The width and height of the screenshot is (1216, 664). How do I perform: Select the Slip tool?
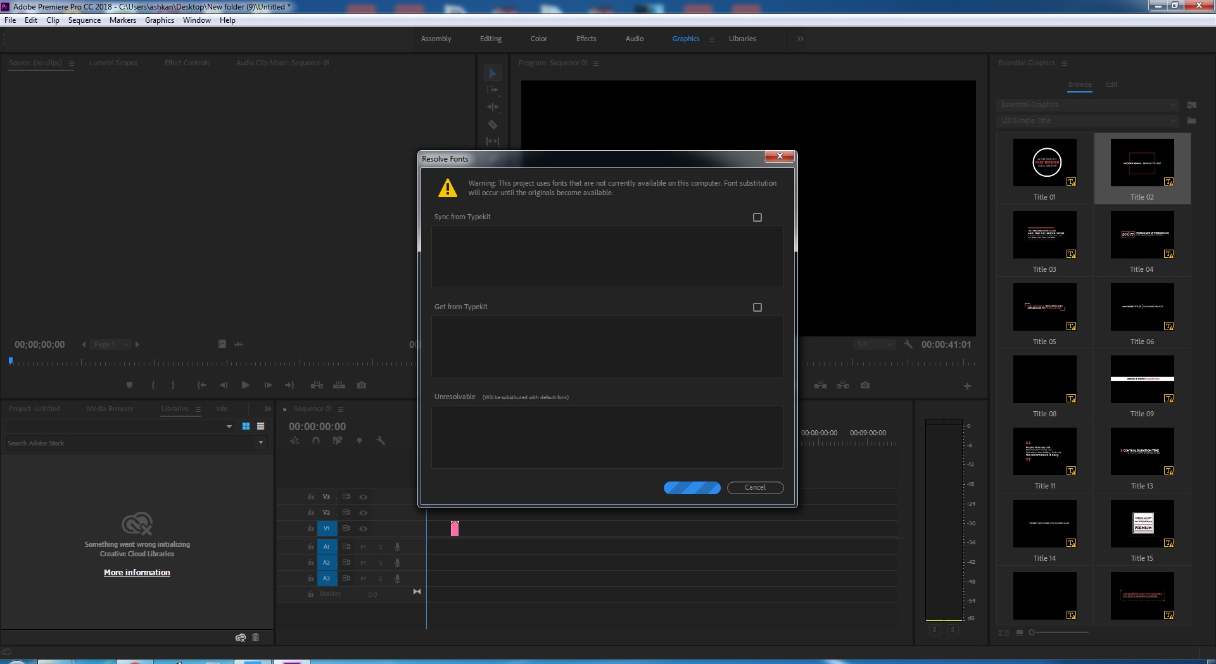click(493, 141)
